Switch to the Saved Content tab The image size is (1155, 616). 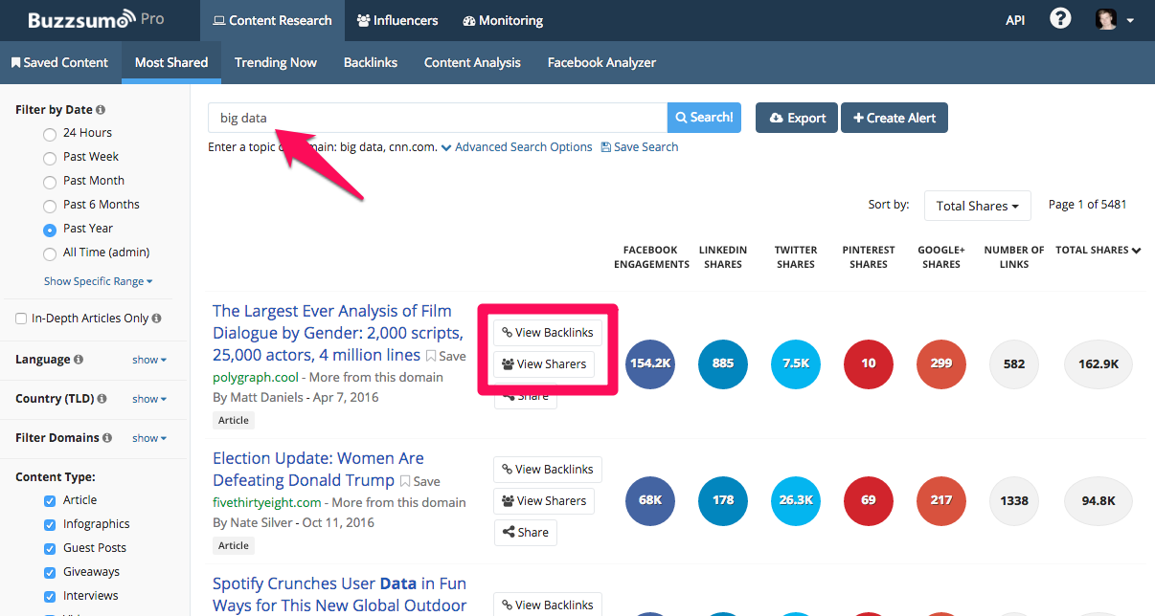(x=60, y=62)
